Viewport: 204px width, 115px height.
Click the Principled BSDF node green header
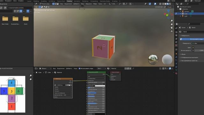pos(96,72)
